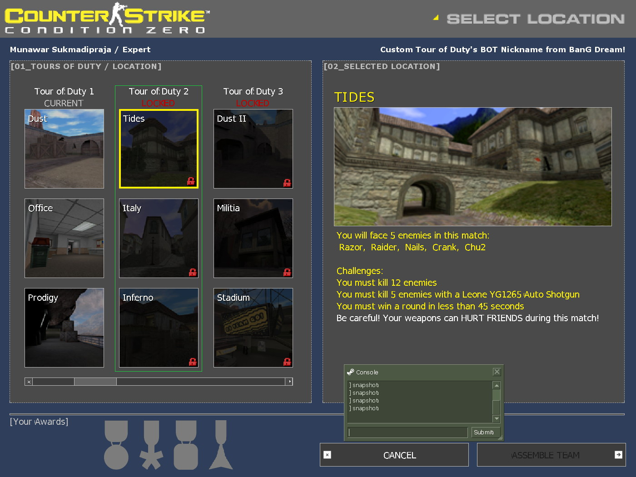Click the square medal award icon
The width and height of the screenshot is (636, 477).
[186, 445]
